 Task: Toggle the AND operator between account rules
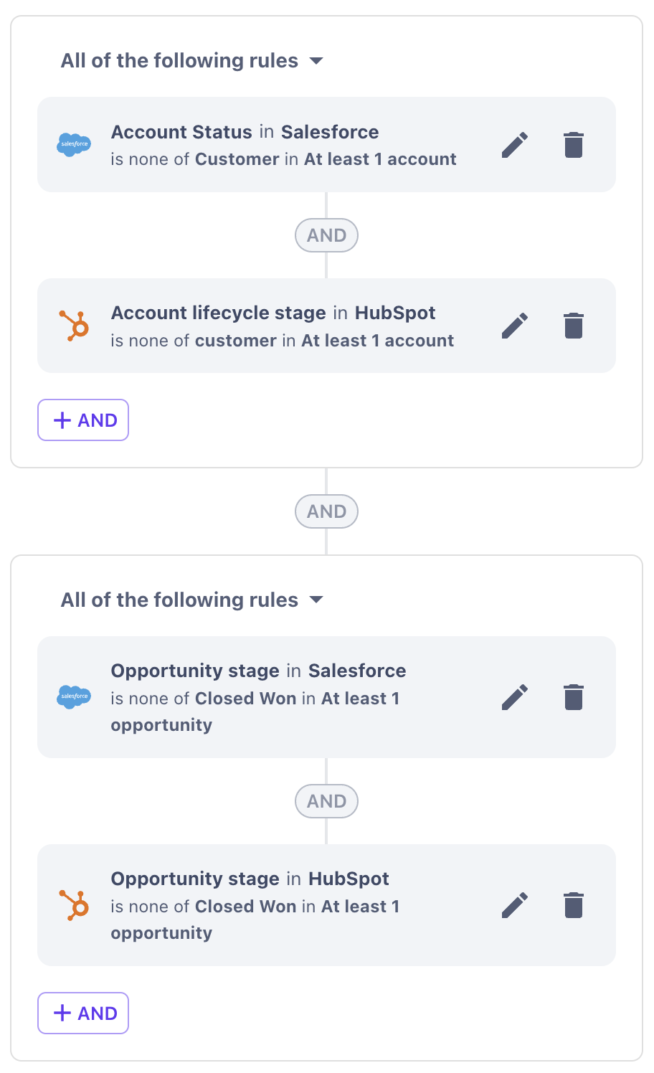326,235
